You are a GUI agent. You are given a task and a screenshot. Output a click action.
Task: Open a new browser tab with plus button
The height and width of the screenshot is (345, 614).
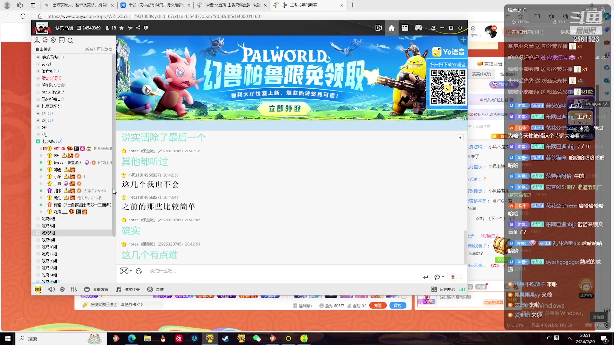tap(352, 5)
